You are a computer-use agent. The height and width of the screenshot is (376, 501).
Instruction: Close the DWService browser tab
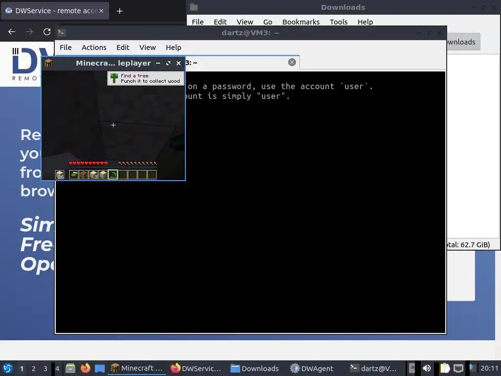[x=101, y=11]
